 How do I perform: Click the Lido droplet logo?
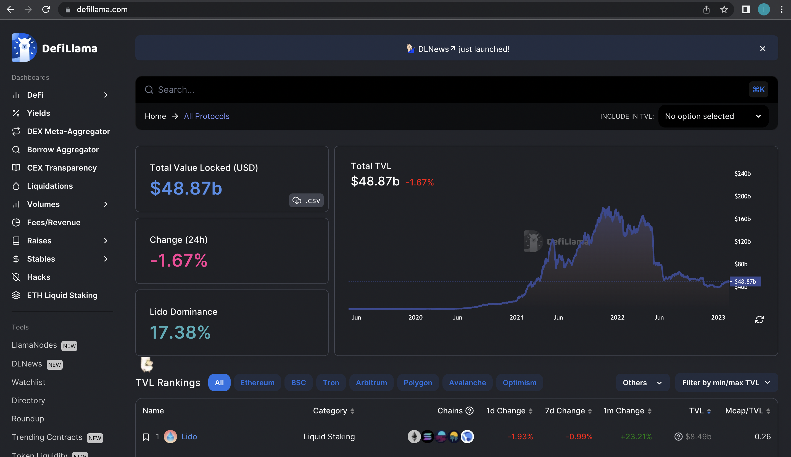tap(170, 437)
